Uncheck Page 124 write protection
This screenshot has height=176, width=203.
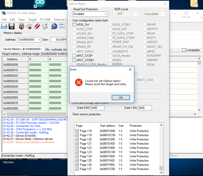coord(77,156)
